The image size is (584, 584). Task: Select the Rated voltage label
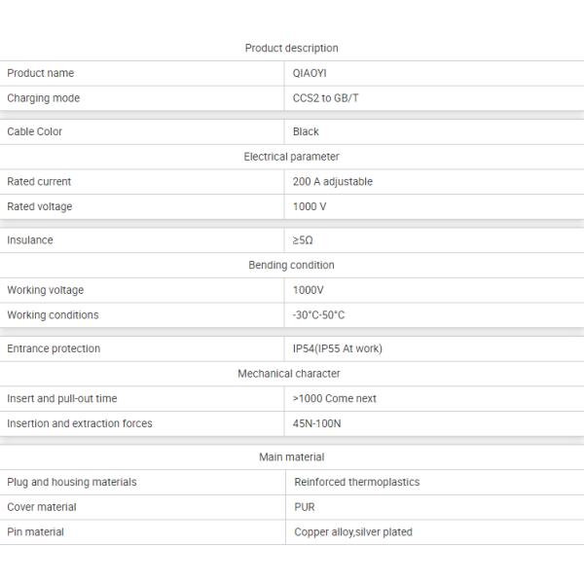(39, 206)
